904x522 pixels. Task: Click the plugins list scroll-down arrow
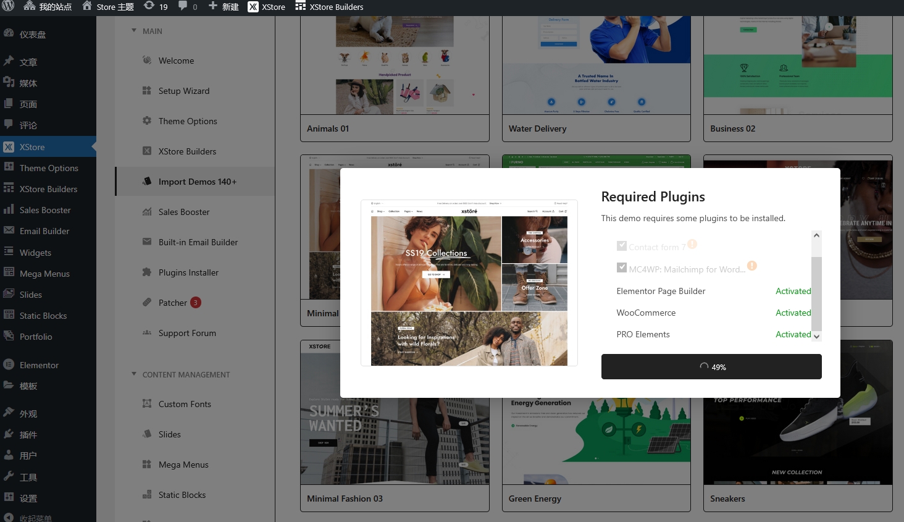[816, 337]
